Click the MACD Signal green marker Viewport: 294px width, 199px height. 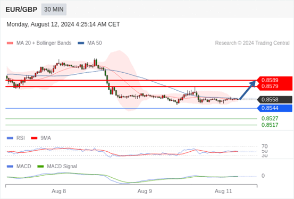[x=40, y=167]
